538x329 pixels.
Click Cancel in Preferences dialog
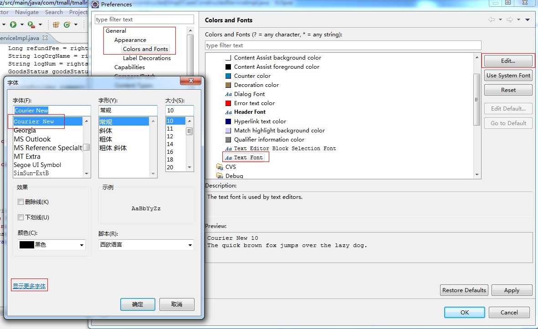pyautogui.click(x=509, y=312)
